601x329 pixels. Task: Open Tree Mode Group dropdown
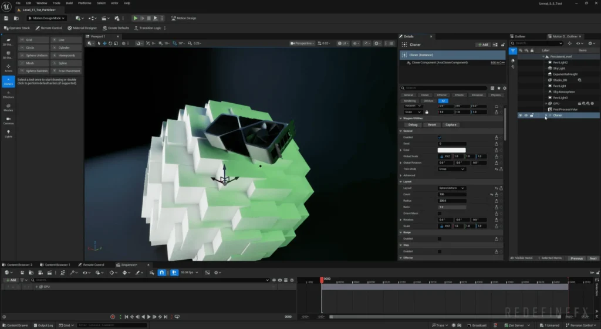[451, 169]
